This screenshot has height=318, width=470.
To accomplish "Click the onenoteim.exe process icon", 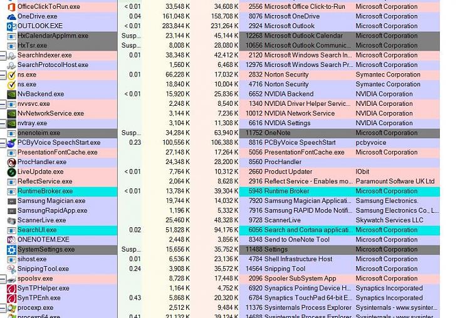I will click(x=11, y=133).
